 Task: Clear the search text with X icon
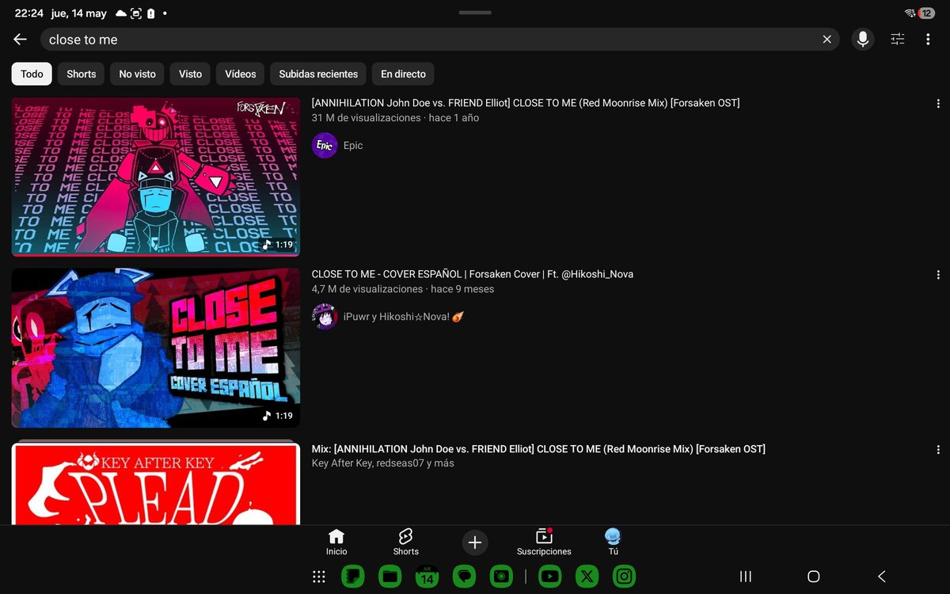pos(826,40)
